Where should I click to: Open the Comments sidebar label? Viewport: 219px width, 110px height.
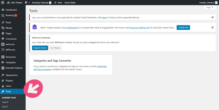coord(11,39)
